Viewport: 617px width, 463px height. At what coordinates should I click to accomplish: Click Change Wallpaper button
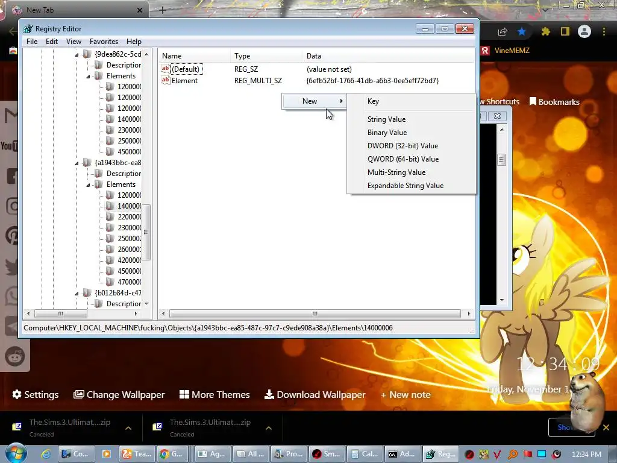(x=119, y=394)
